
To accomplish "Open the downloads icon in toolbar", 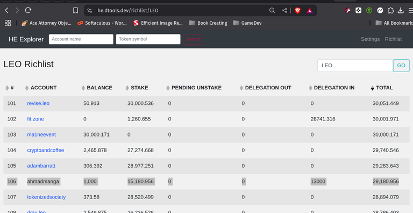I will pos(401,11).
